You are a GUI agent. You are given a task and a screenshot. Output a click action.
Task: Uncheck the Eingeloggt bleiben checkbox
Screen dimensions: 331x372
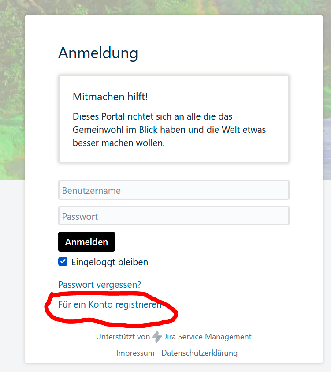click(x=63, y=262)
